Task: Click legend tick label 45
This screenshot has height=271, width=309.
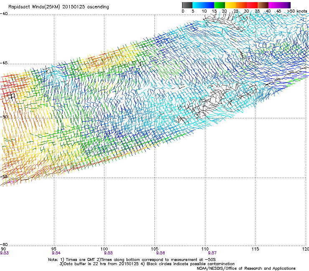Action: click(279, 11)
